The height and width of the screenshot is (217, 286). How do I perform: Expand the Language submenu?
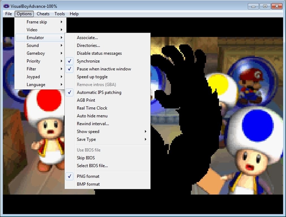40,84
